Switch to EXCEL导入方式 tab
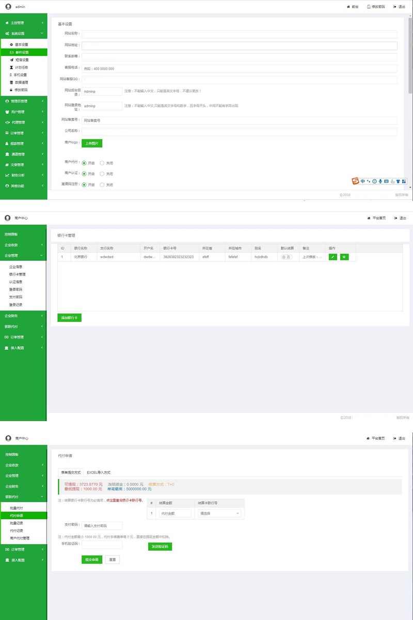 (99, 472)
